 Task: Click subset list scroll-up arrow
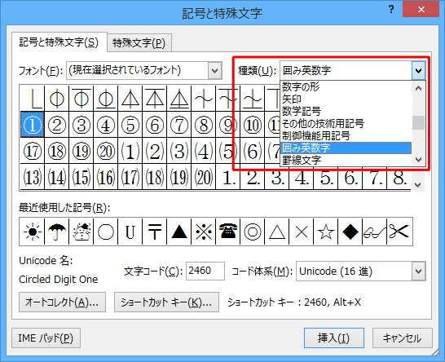pos(418,88)
